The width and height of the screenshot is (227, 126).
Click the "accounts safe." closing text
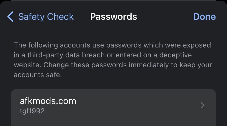38,75
